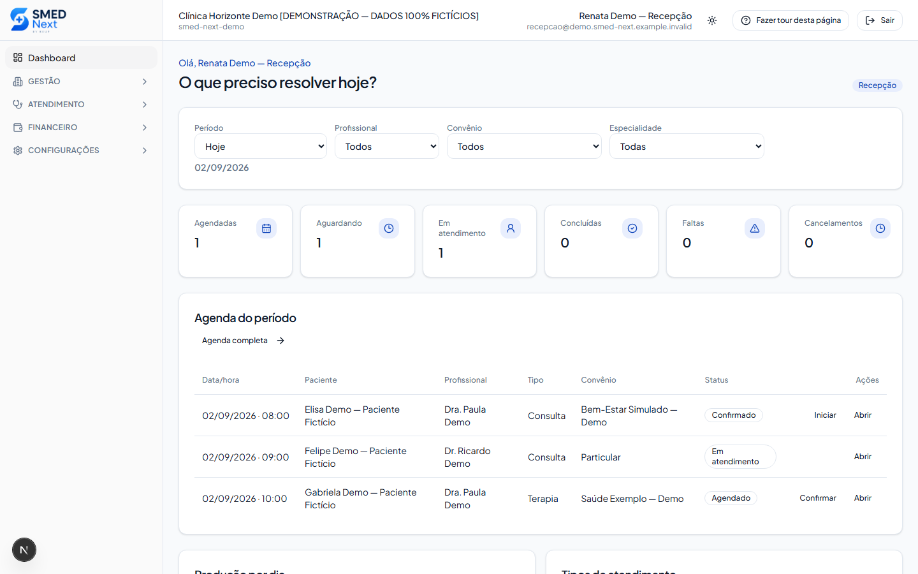This screenshot has width=918, height=574.
Task: Toggle light/dark theme sun icon
Action: click(x=712, y=20)
